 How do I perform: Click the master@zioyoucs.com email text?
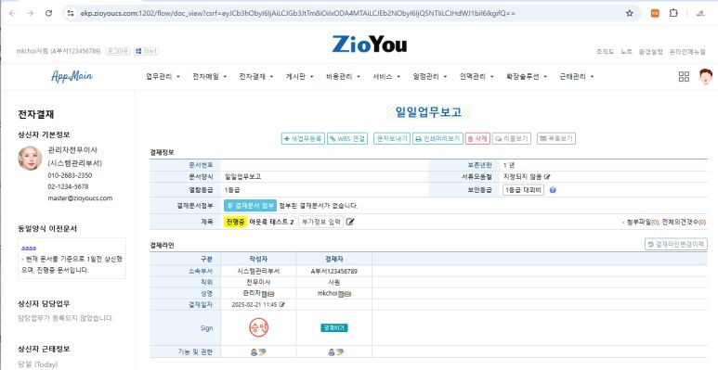tap(80, 198)
